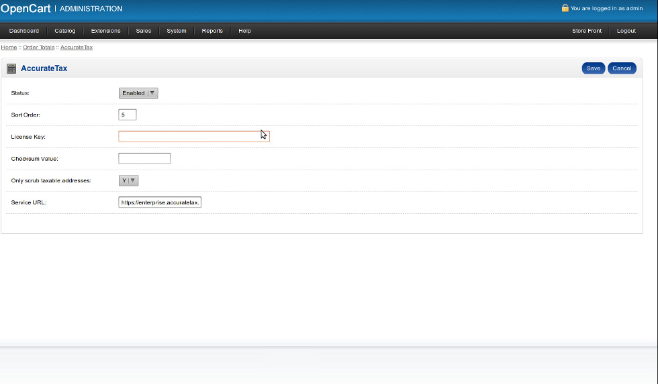Focus the License Key text field

(x=193, y=137)
